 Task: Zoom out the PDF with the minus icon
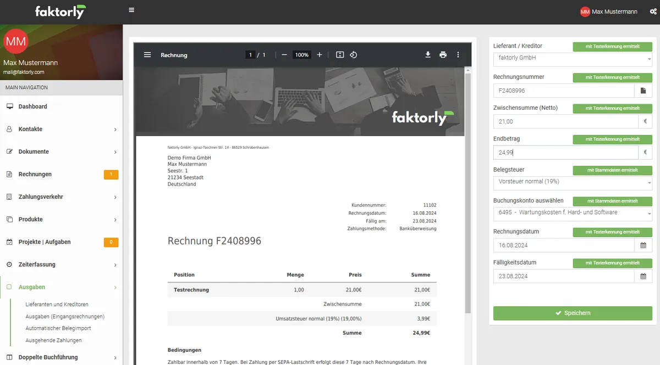tap(284, 55)
